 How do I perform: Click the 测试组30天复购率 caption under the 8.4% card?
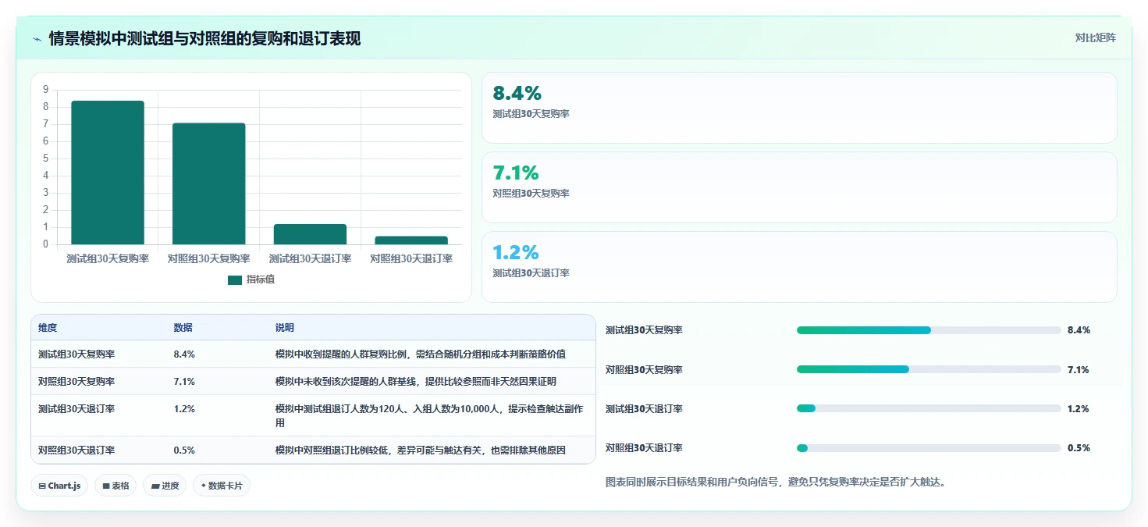[x=531, y=114]
